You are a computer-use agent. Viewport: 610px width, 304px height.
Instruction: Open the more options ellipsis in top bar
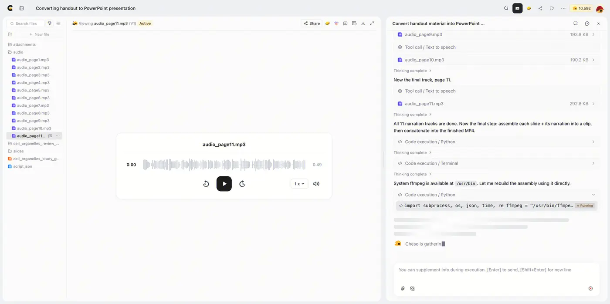563,8
